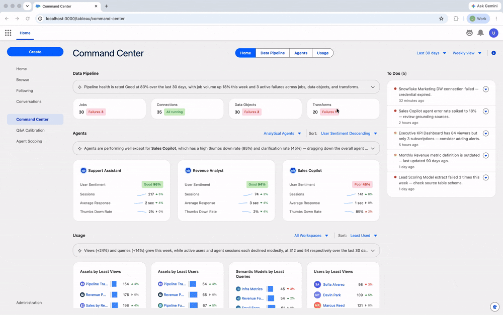
Task: Switch to the Data Pipeline tab
Action: click(272, 53)
